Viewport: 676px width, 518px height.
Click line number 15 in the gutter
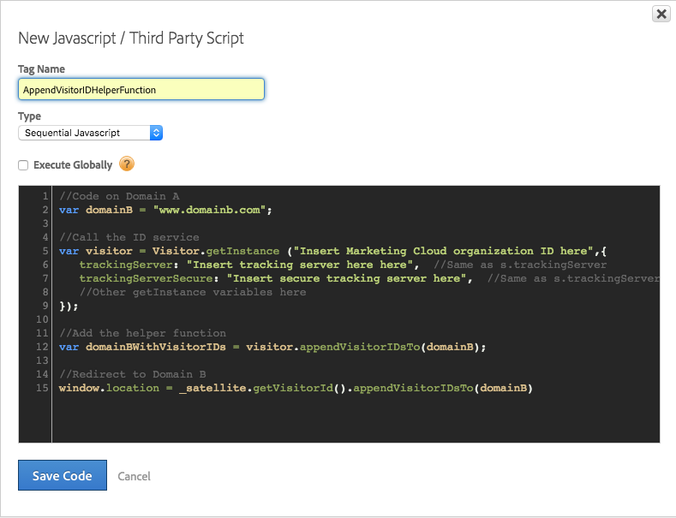[x=42, y=388]
